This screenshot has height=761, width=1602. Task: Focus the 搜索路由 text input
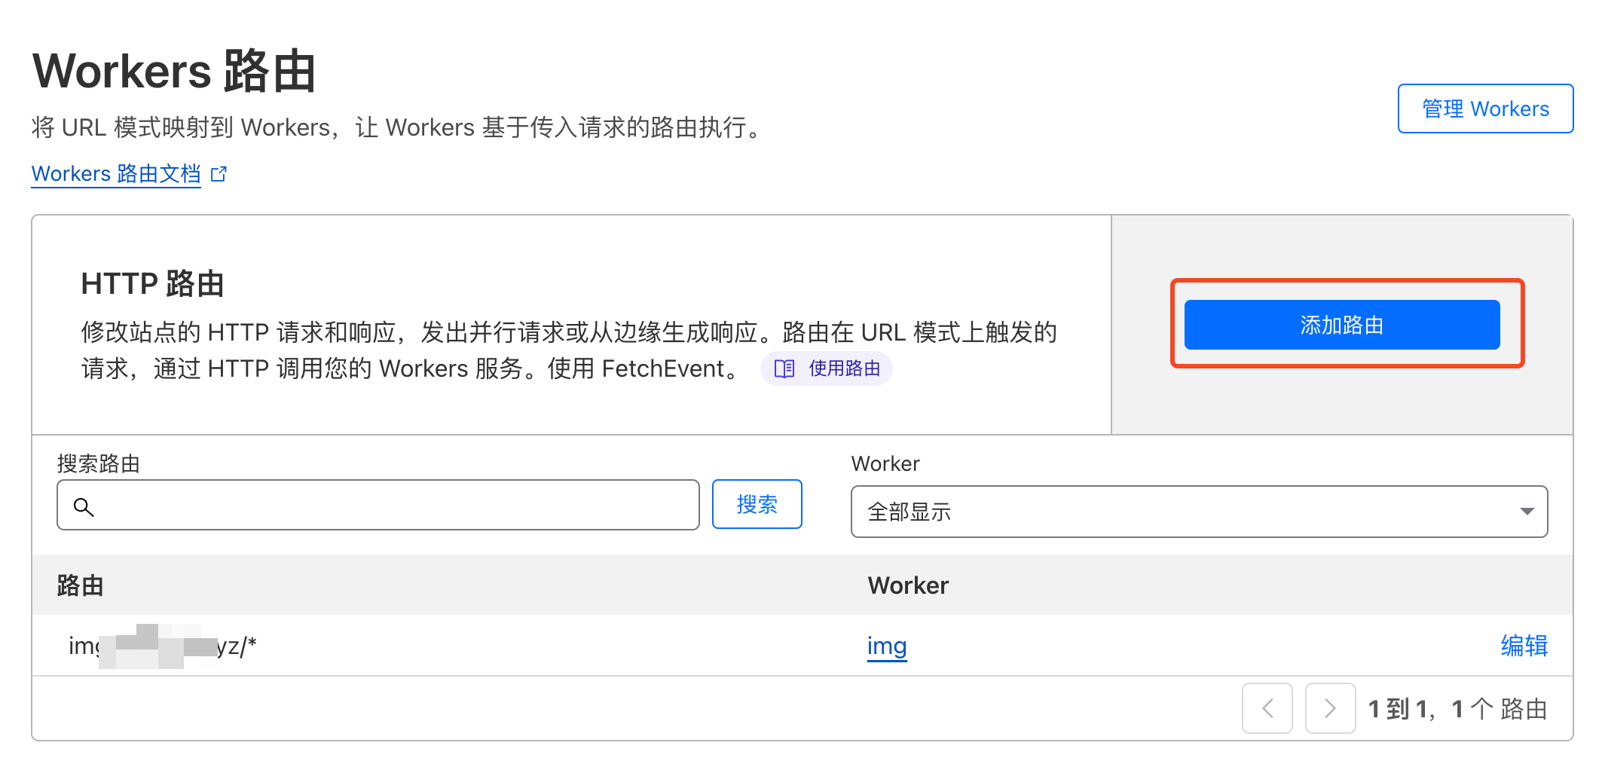(392, 506)
